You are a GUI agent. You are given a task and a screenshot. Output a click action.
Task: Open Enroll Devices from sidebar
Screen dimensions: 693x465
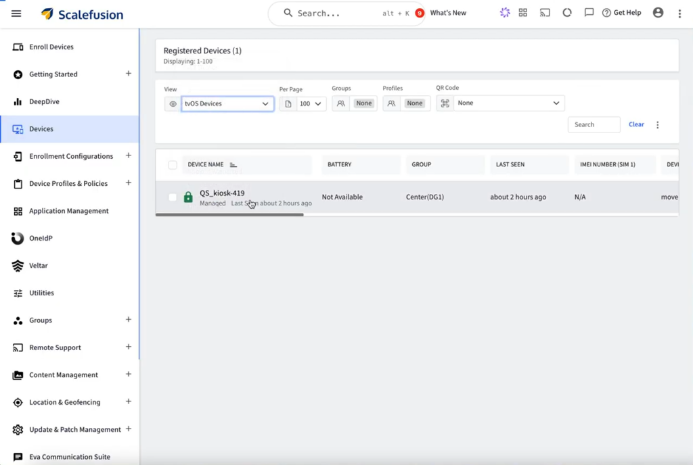click(70, 47)
